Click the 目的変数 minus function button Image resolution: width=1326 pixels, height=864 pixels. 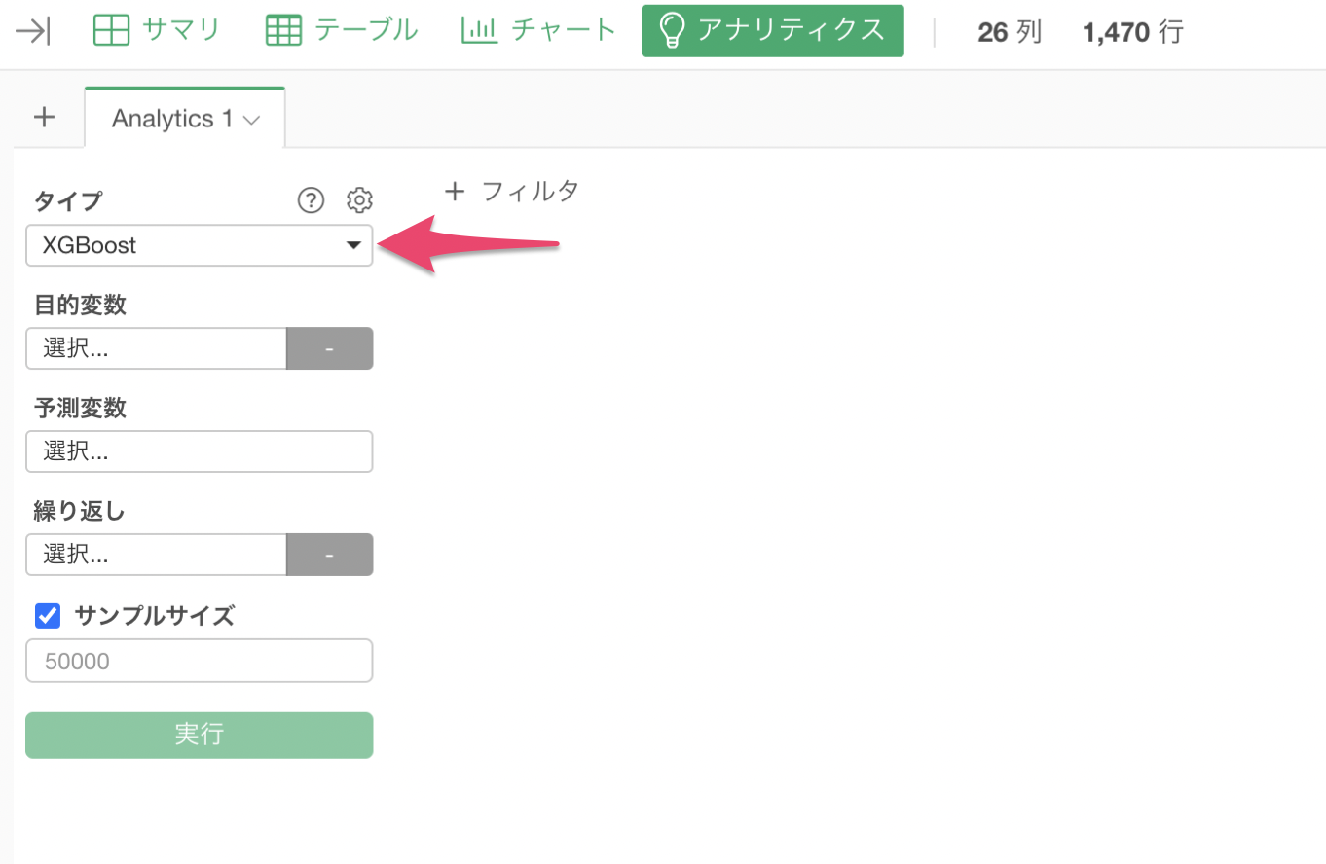[x=330, y=348]
